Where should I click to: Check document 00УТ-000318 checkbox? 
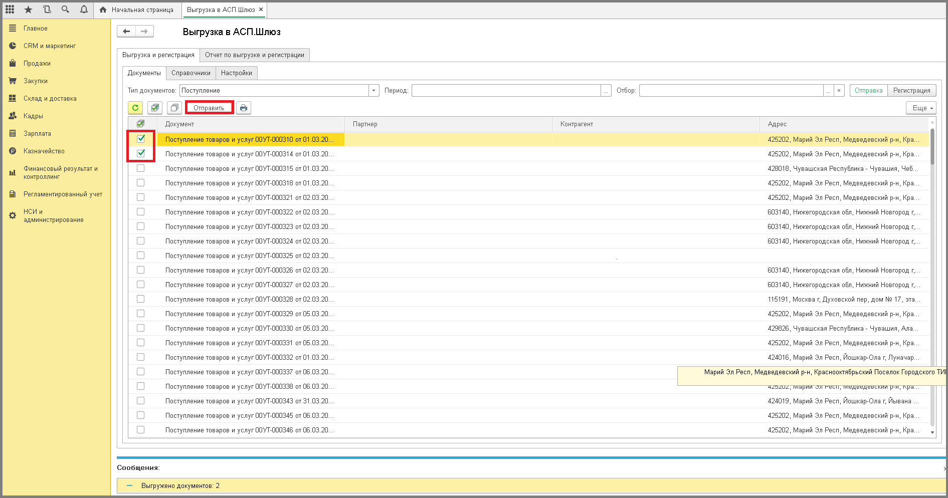(x=141, y=183)
